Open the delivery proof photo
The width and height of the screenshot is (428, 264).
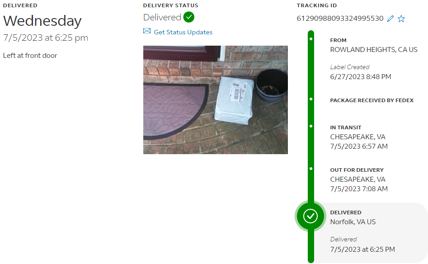(x=216, y=99)
